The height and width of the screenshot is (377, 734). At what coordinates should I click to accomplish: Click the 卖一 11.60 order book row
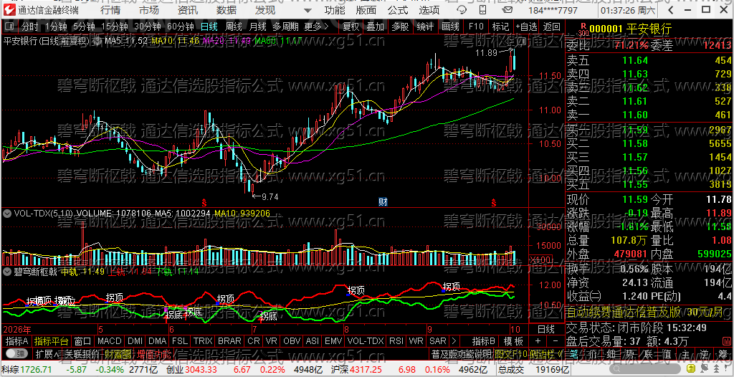point(649,114)
